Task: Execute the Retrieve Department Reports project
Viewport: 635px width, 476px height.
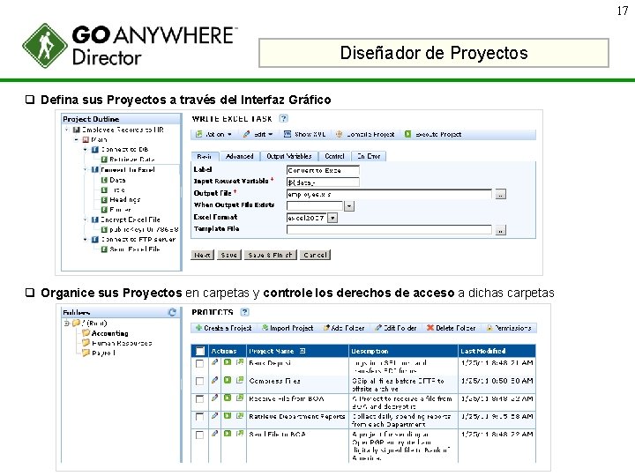Action: coord(228,416)
